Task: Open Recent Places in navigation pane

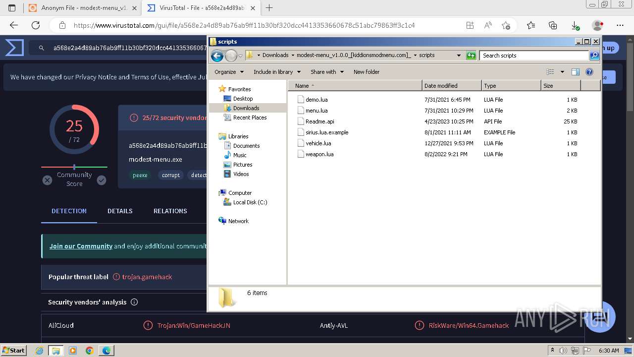Action: (x=250, y=118)
